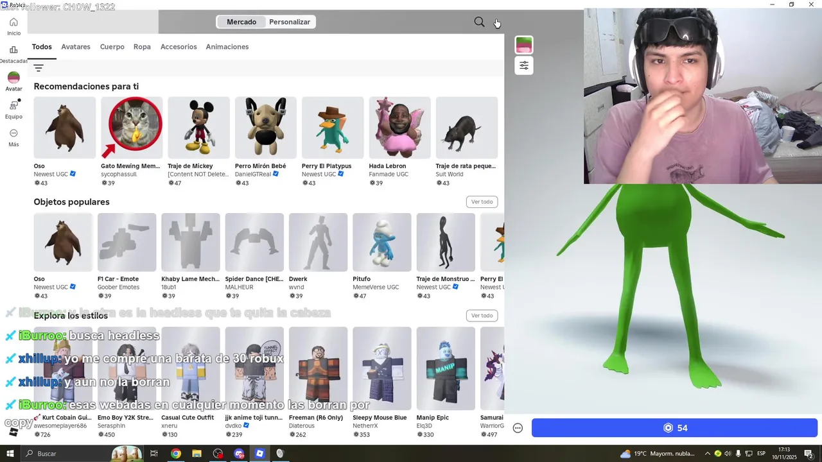Open Dwerk emote thumbnail

tap(318, 242)
